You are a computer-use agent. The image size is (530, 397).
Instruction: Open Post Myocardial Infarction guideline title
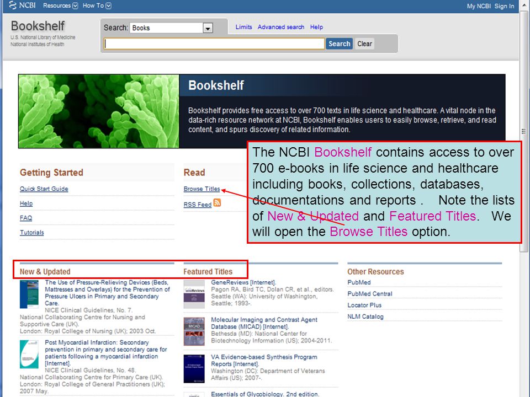[x=106, y=353]
